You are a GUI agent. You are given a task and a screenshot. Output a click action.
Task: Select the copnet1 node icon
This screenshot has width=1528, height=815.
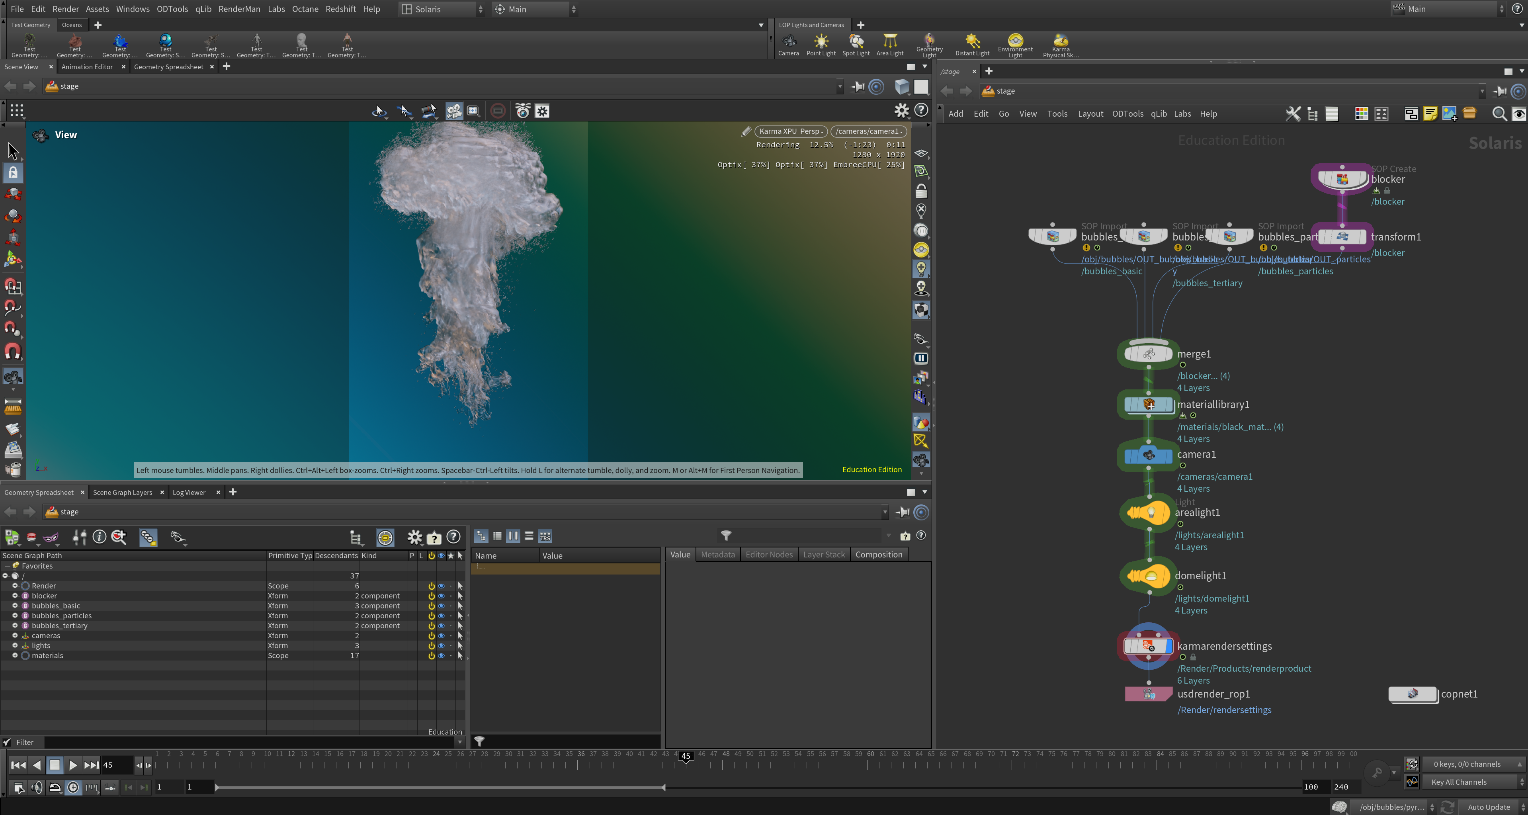pyautogui.click(x=1413, y=694)
